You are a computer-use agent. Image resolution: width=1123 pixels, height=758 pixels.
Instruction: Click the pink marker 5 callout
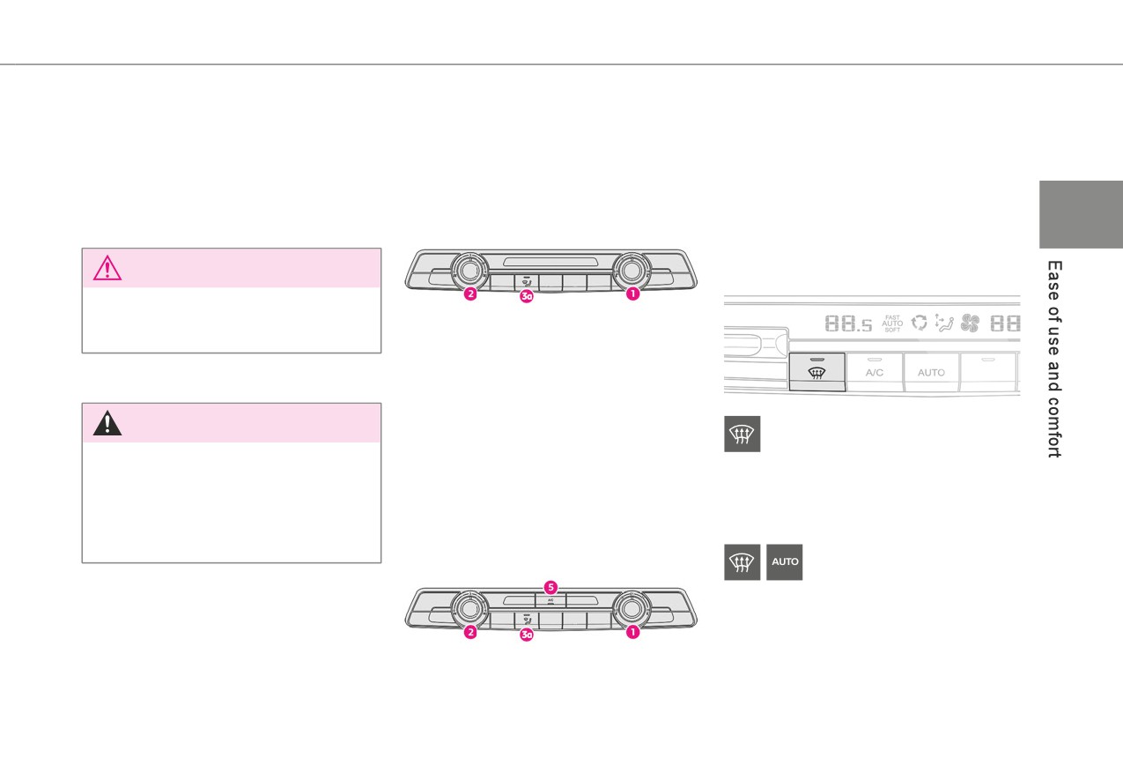(550, 586)
